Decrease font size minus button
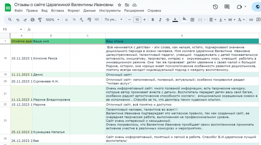The width and height of the screenshot is (261, 145). 129,20
